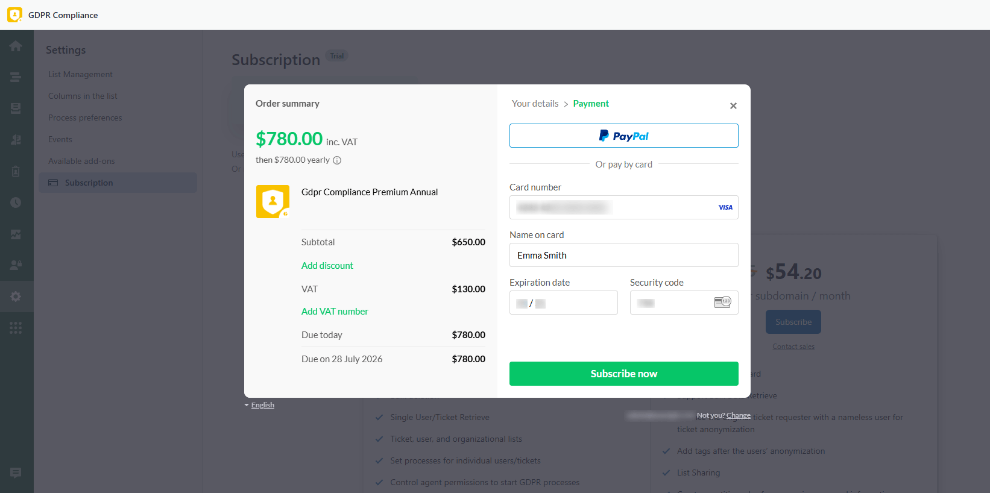Image resolution: width=990 pixels, height=493 pixels.
Task: Open the Home icon in the sidebar
Action: point(16,46)
